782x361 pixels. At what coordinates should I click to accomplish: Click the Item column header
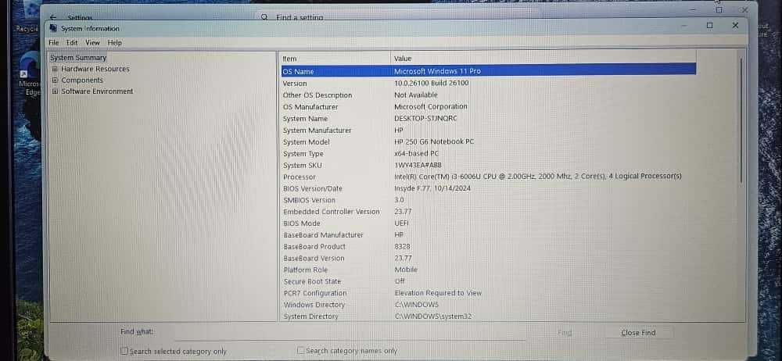(335, 59)
